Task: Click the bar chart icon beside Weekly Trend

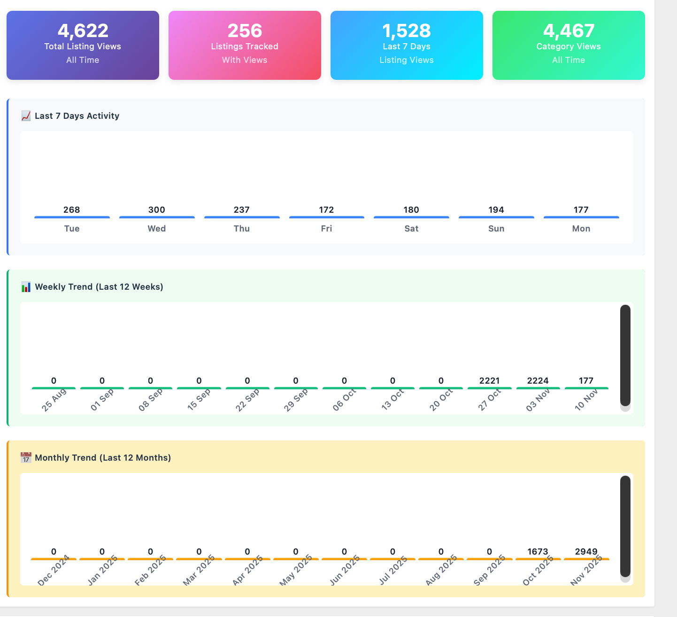Action: click(26, 287)
